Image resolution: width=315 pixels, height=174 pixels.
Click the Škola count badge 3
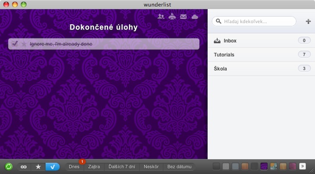304,68
